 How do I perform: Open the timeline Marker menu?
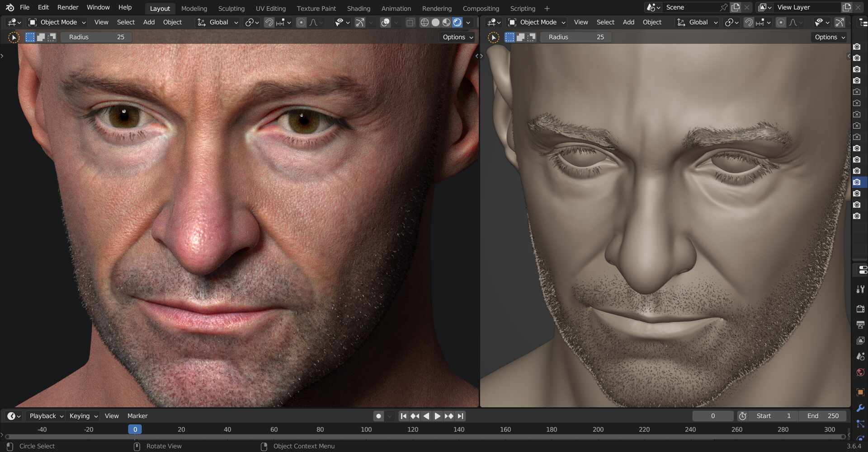(x=137, y=416)
